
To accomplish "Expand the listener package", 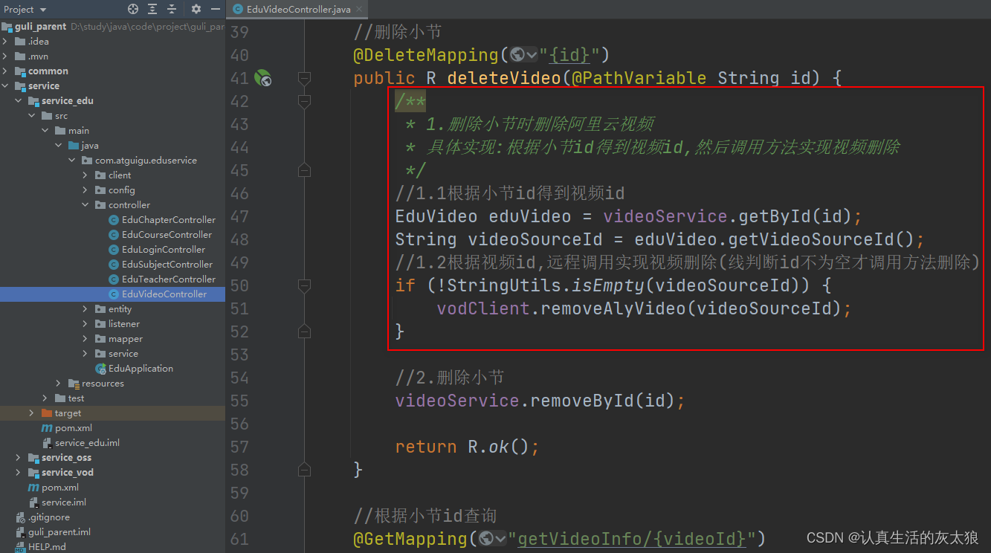I will pyautogui.click(x=85, y=323).
